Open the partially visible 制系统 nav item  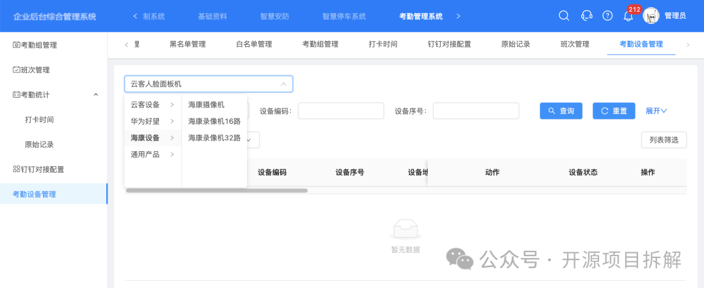pyautogui.click(x=154, y=16)
